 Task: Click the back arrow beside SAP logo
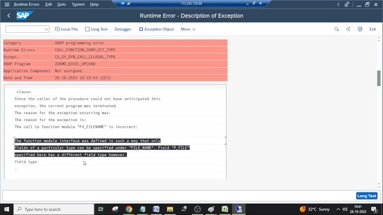click(x=9, y=16)
